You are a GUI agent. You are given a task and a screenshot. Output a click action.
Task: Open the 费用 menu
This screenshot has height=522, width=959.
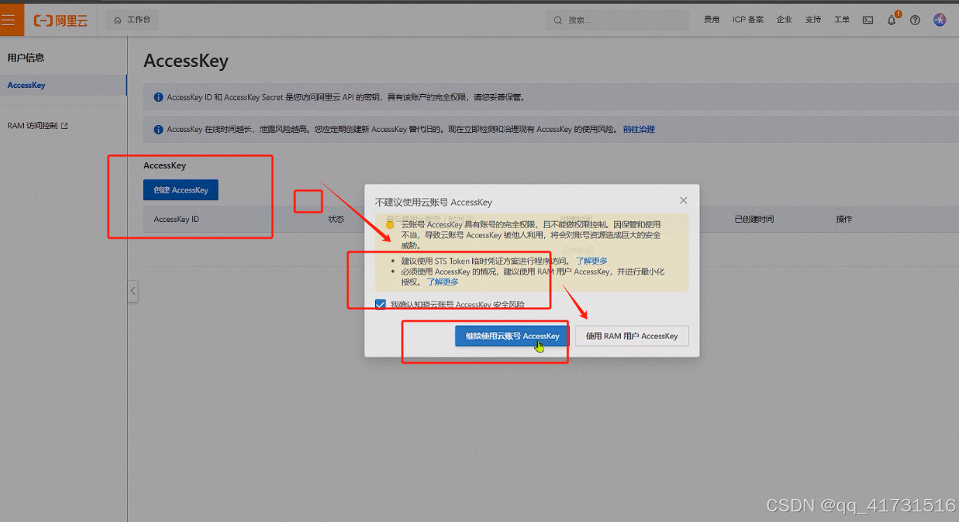click(712, 20)
